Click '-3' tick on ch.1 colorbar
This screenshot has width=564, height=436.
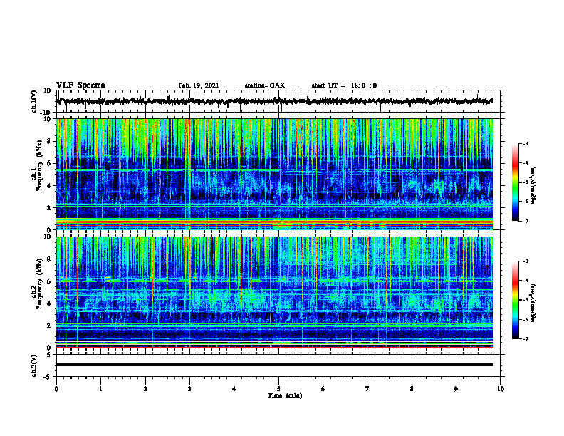[x=526, y=143]
